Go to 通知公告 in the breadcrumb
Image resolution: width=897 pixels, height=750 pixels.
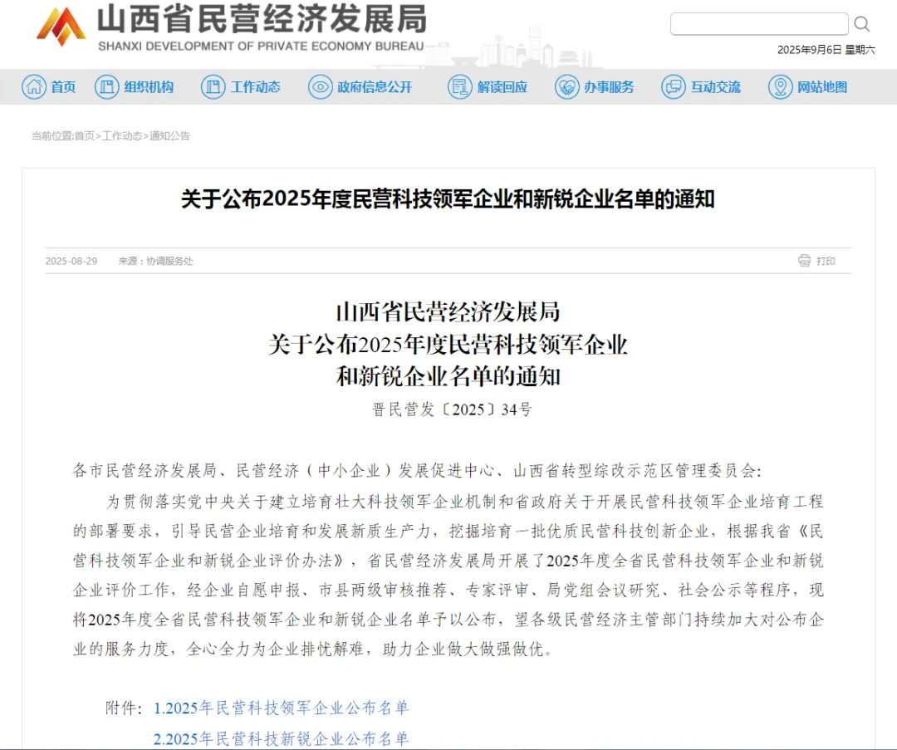170,136
